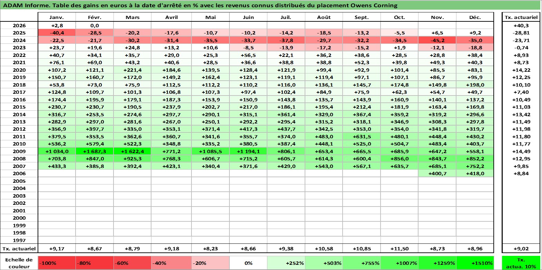Image resolution: width=542 pixels, height=270 pixels.
Task: Click the '+631,5' cell in September 2011
Action: (x=362, y=137)
